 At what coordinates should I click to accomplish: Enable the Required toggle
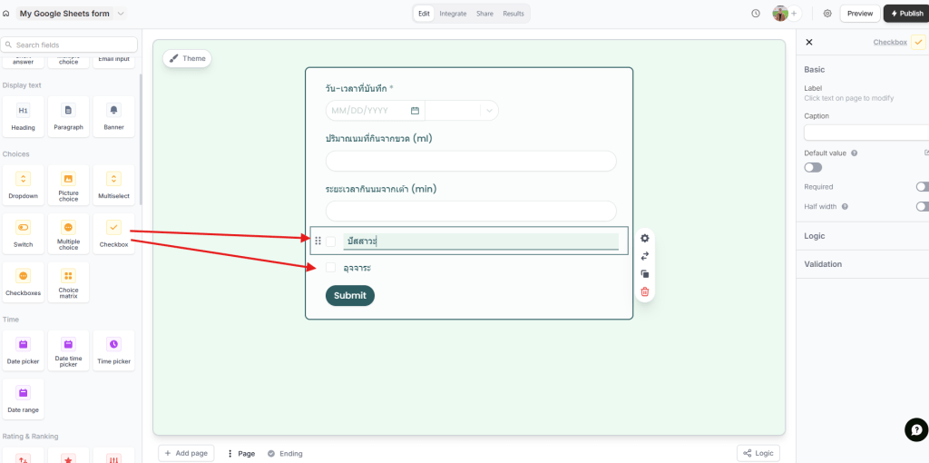(x=922, y=187)
